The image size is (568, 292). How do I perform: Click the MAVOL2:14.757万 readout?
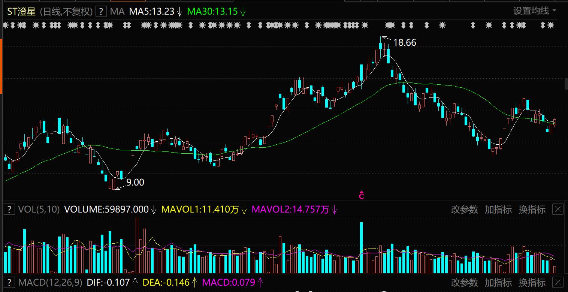coord(290,209)
